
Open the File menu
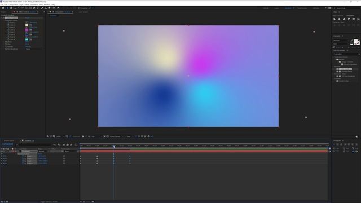[2, 5]
